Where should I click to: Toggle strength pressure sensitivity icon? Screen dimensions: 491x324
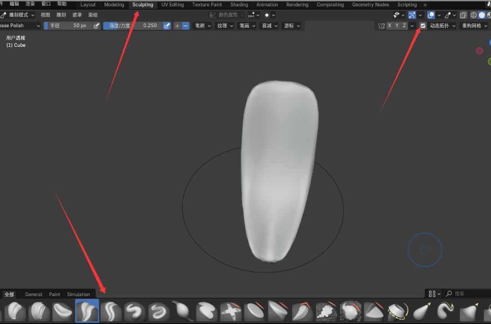point(167,26)
